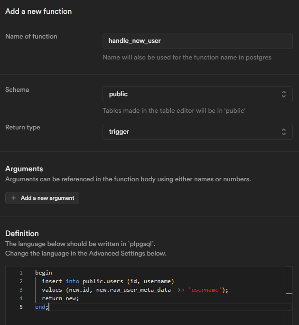Click line number 4 in the editor gutter
Screen dimensions: 299x325
(x=21, y=298)
